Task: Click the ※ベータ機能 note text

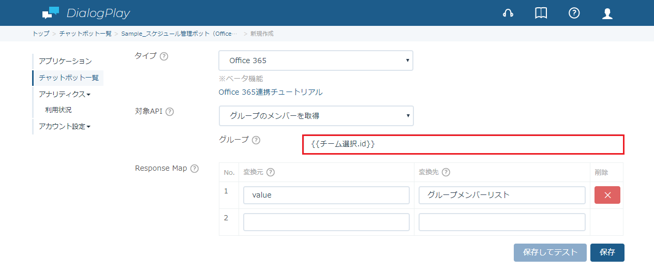Action: point(241,79)
